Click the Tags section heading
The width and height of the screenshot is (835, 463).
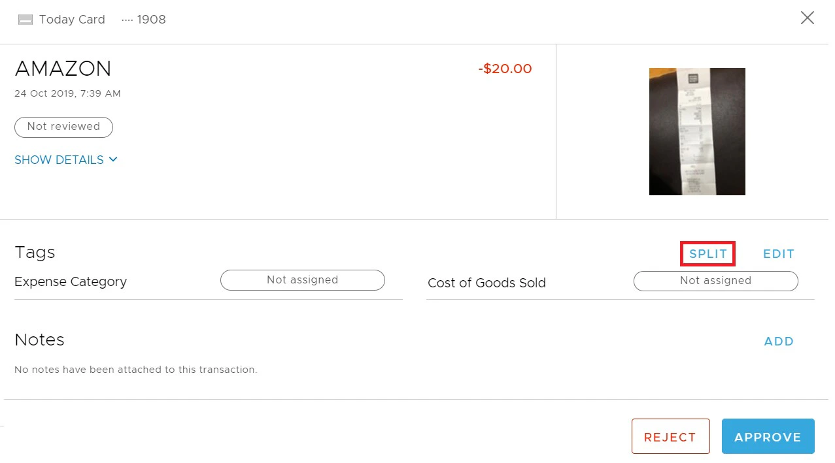35,252
